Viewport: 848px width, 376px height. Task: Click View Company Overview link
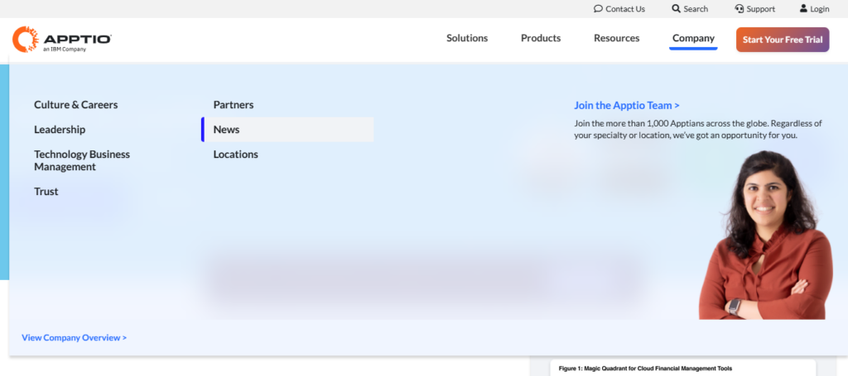click(x=74, y=338)
